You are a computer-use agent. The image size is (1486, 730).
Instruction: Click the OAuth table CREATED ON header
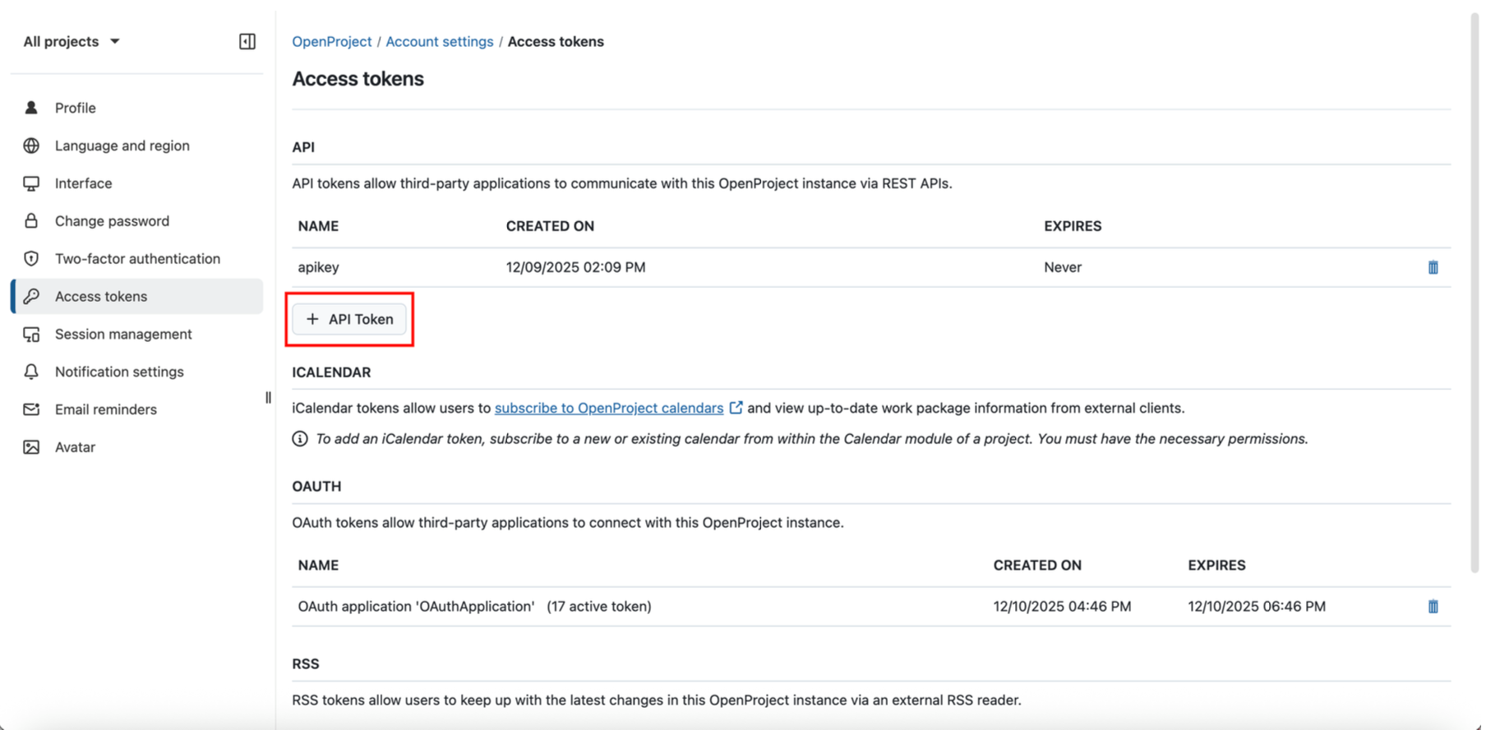click(1037, 565)
